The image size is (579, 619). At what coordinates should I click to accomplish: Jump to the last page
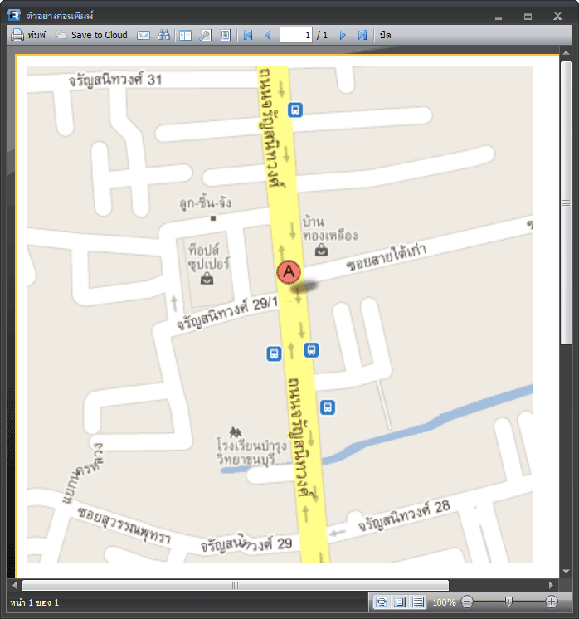pyautogui.click(x=362, y=35)
